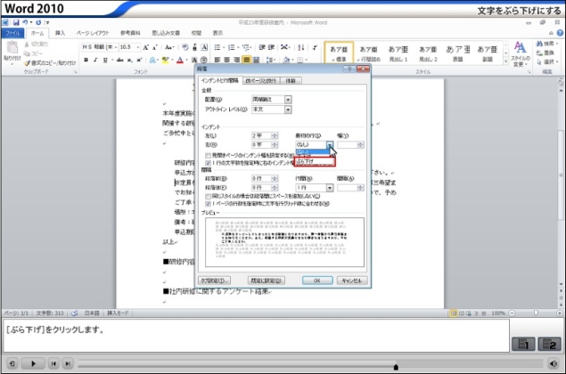
Task: Toggle the mirror indents checkbox
Action: [208, 156]
